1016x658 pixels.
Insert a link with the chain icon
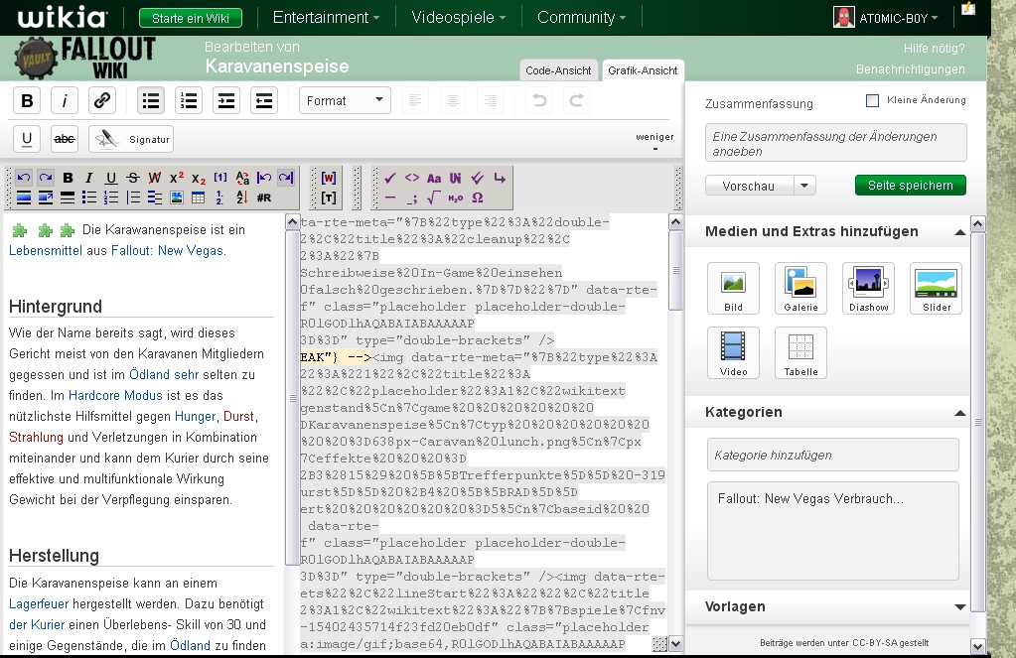pos(101,100)
